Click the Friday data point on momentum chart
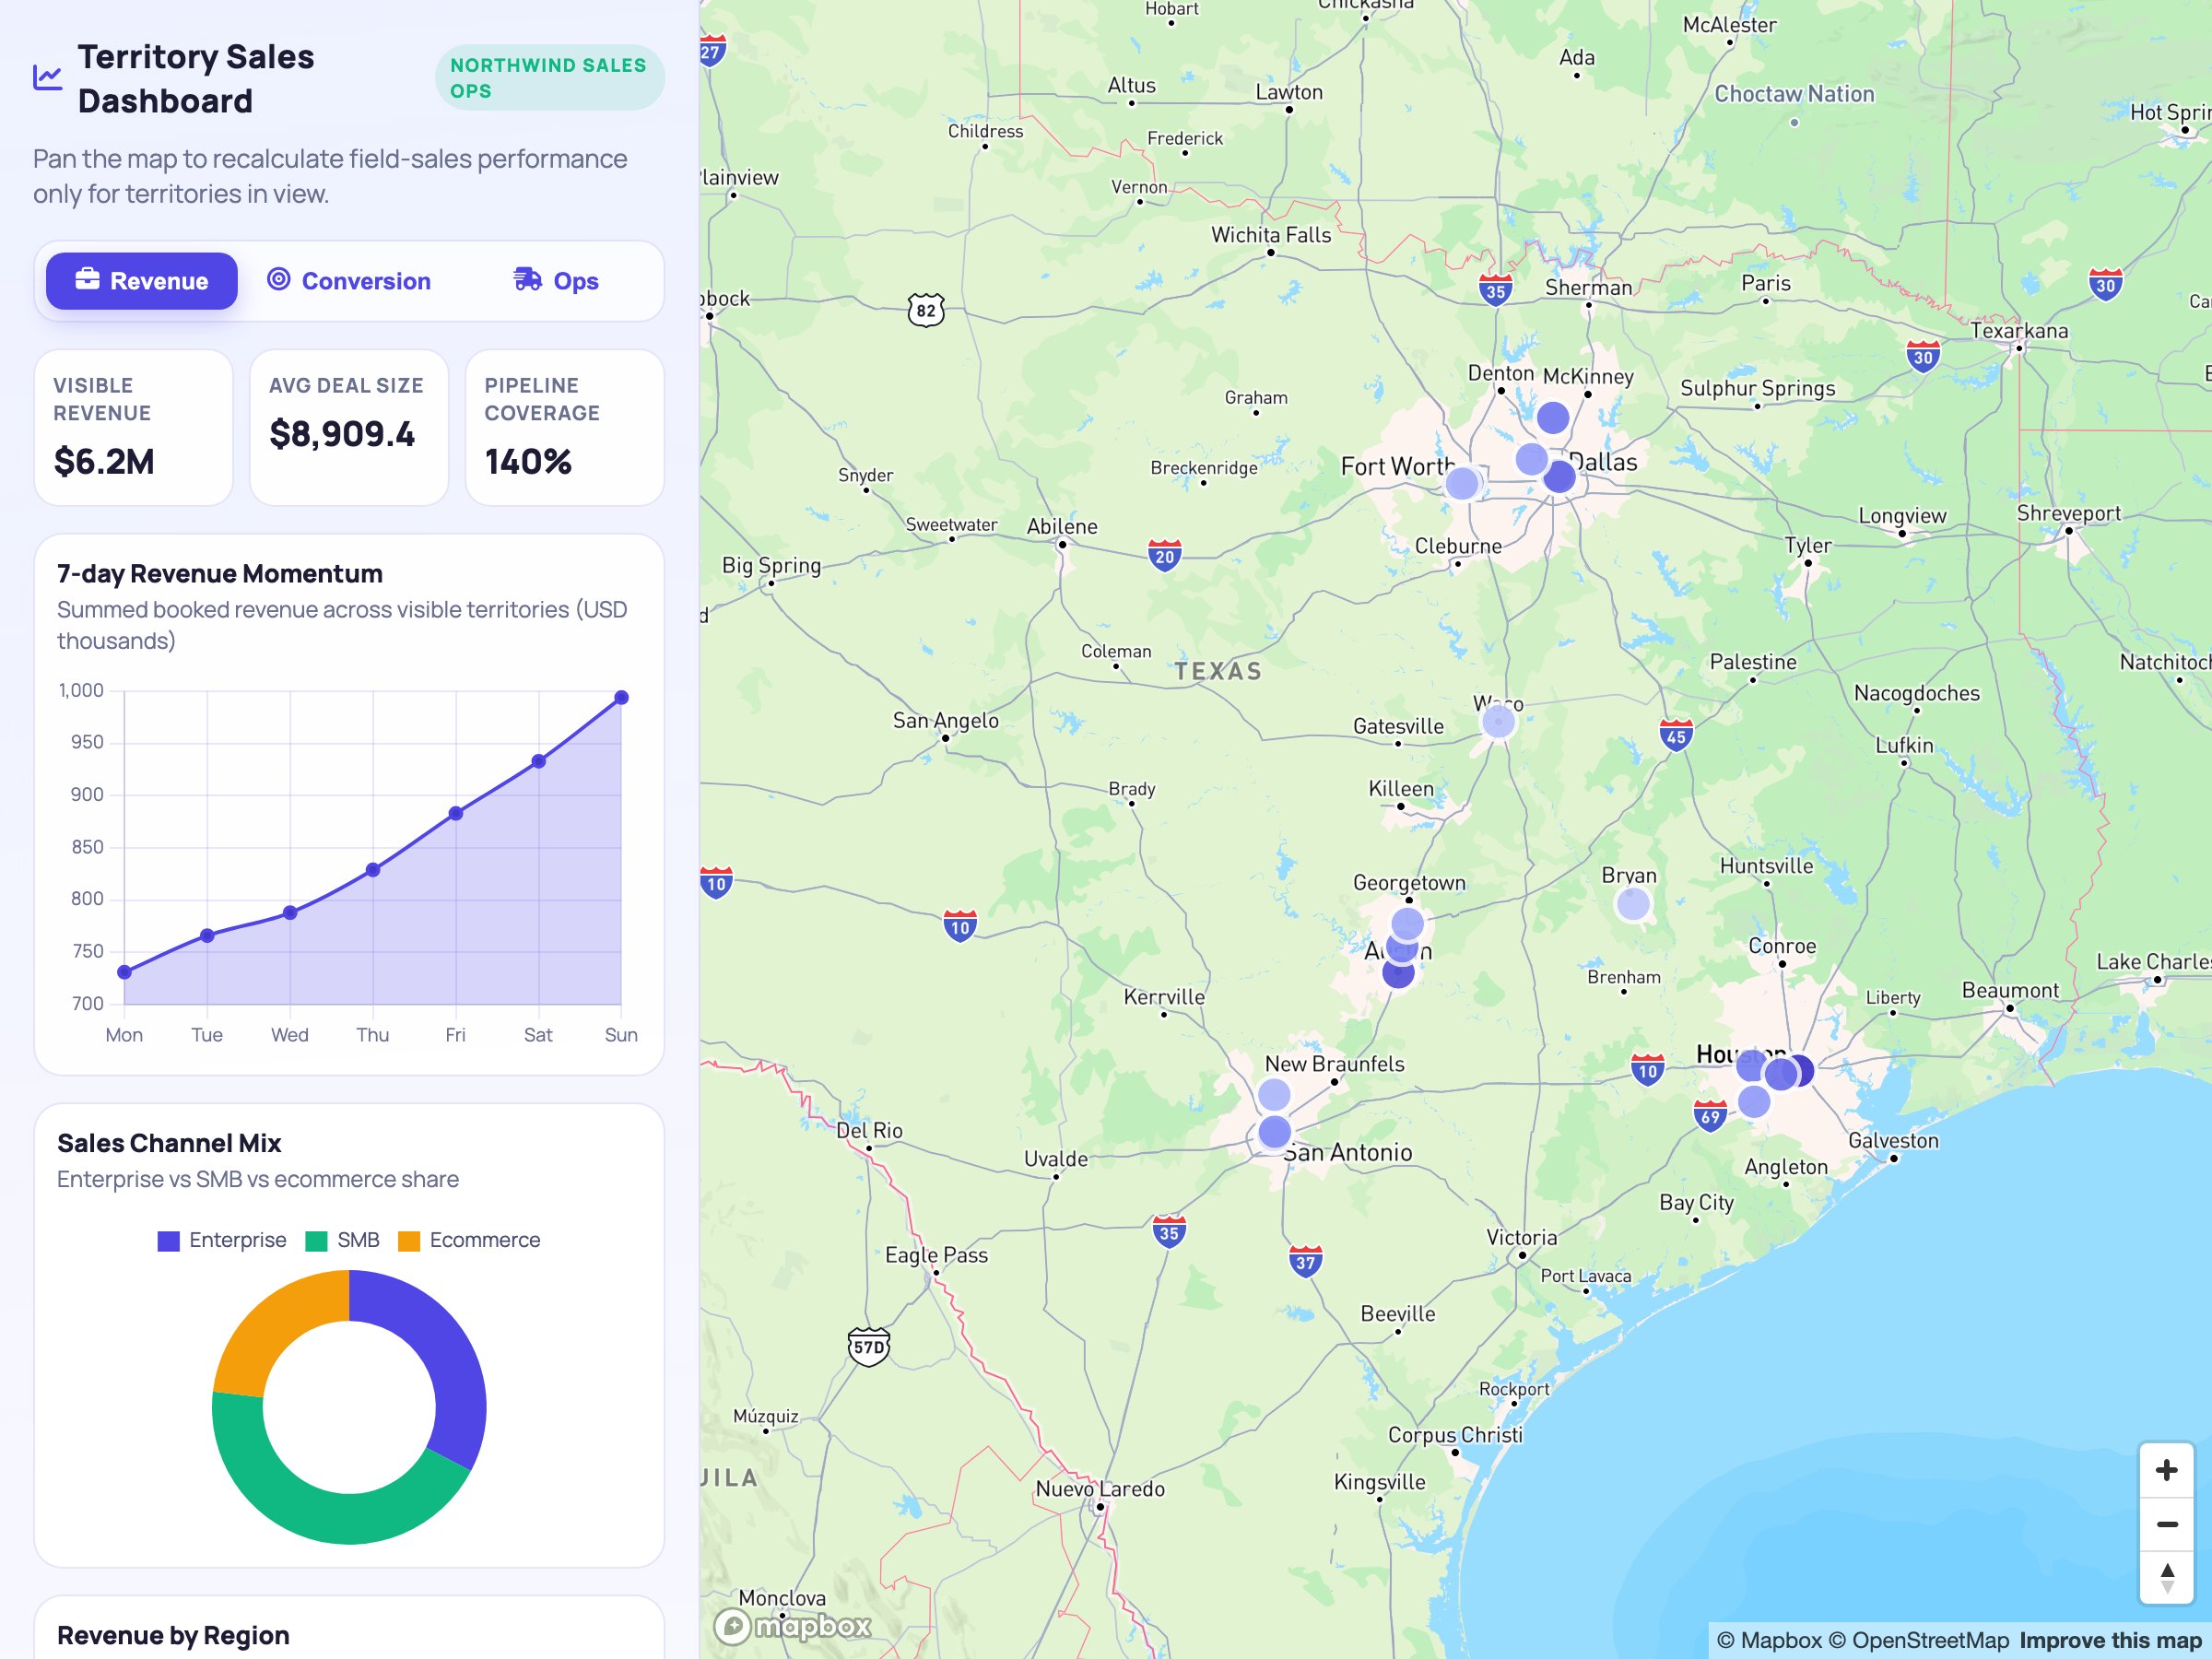The height and width of the screenshot is (1659, 2212). click(x=455, y=813)
